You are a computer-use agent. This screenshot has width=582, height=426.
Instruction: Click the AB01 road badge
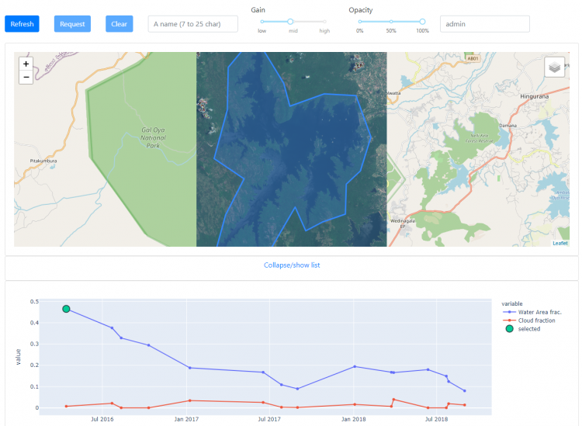pos(473,59)
